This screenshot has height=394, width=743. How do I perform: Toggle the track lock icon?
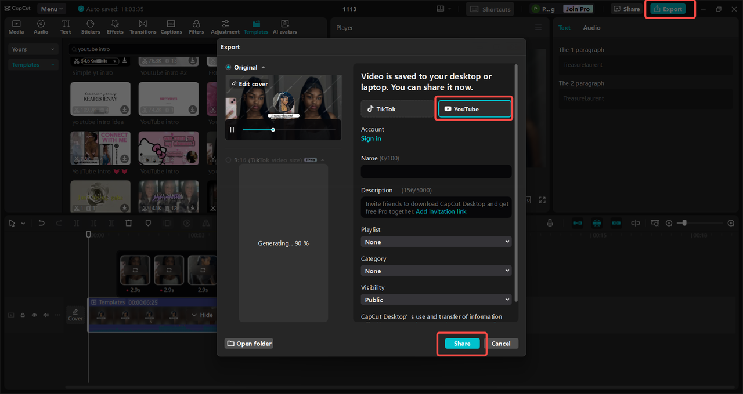click(23, 315)
